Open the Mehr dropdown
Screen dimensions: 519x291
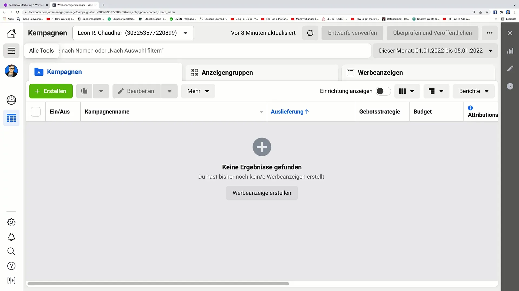[x=198, y=91]
